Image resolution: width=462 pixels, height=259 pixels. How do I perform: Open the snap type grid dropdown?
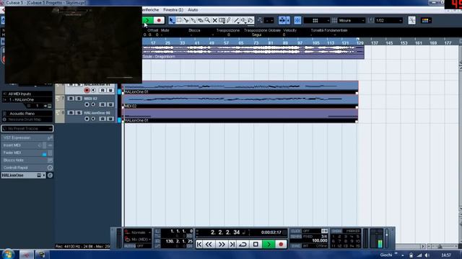(317, 20)
